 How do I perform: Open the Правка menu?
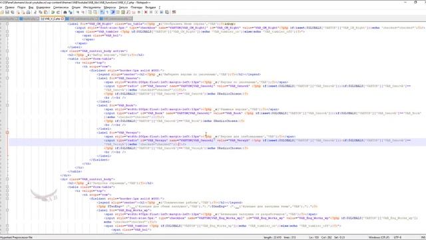[9, 7]
